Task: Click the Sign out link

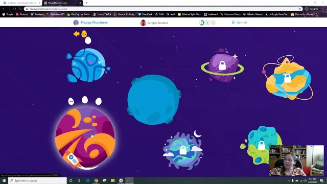Action: click(x=240, y=22)
